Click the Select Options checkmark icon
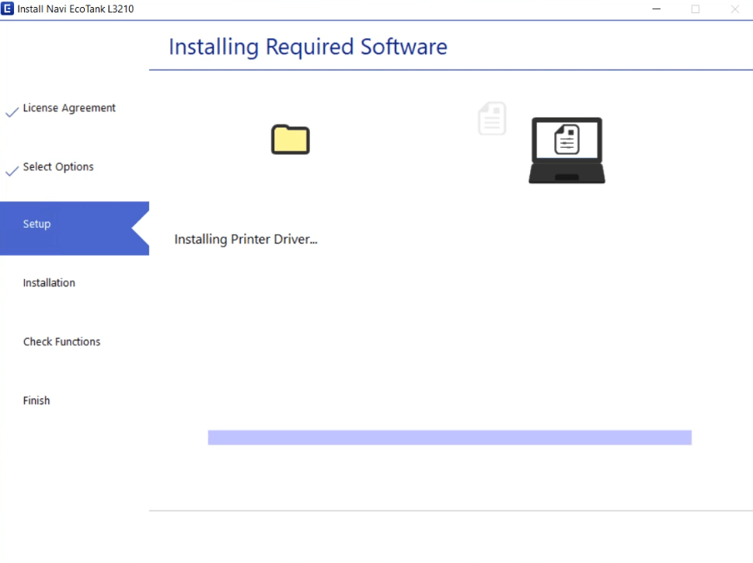 click(x=12, y=170)
